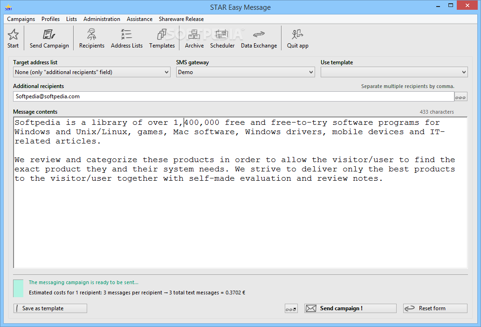This screenshot has height=327, width=481.
Task: Click the '433 characters' counter text
Action: point(437,112)
